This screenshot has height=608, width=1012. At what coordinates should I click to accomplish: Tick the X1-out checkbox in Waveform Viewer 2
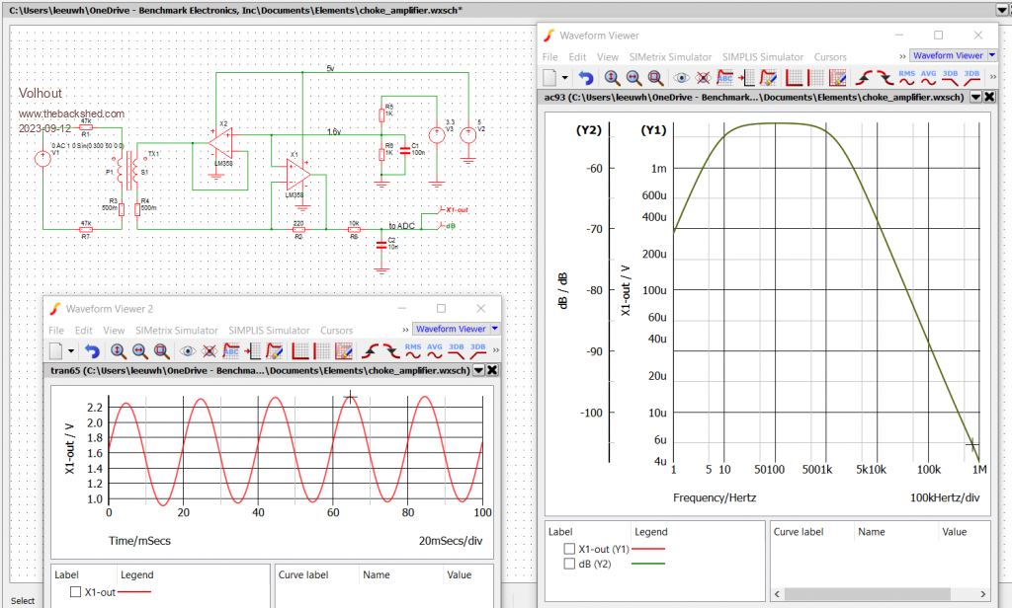[x=76, y=592]
